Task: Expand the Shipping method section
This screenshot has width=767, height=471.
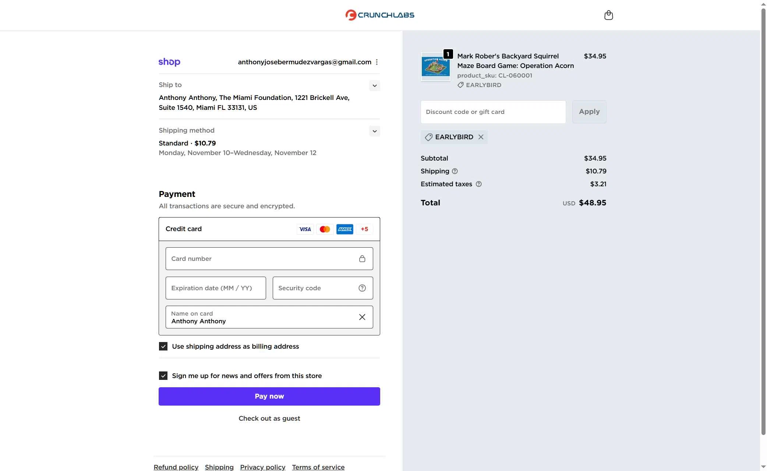Action: [x=374, y=131]
